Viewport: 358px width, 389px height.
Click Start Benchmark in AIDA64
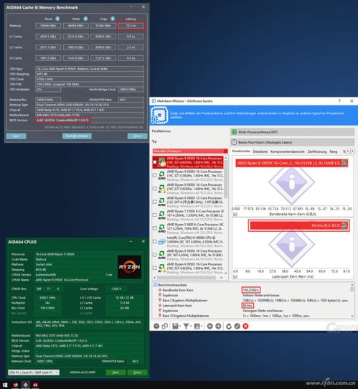(x=77, y=136)
